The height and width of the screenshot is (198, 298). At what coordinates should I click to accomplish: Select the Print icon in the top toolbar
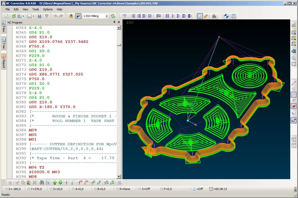click(39, 16)
